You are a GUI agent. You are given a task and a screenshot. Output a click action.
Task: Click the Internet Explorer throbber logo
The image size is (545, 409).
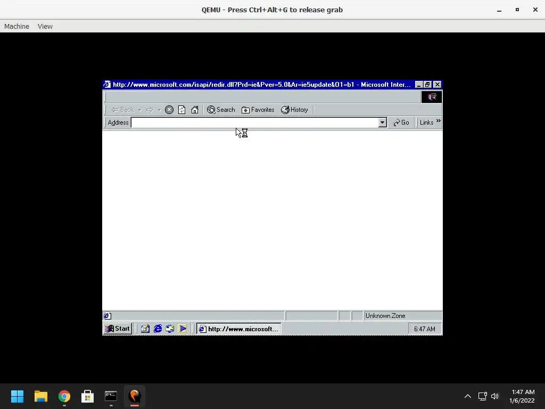432,97
